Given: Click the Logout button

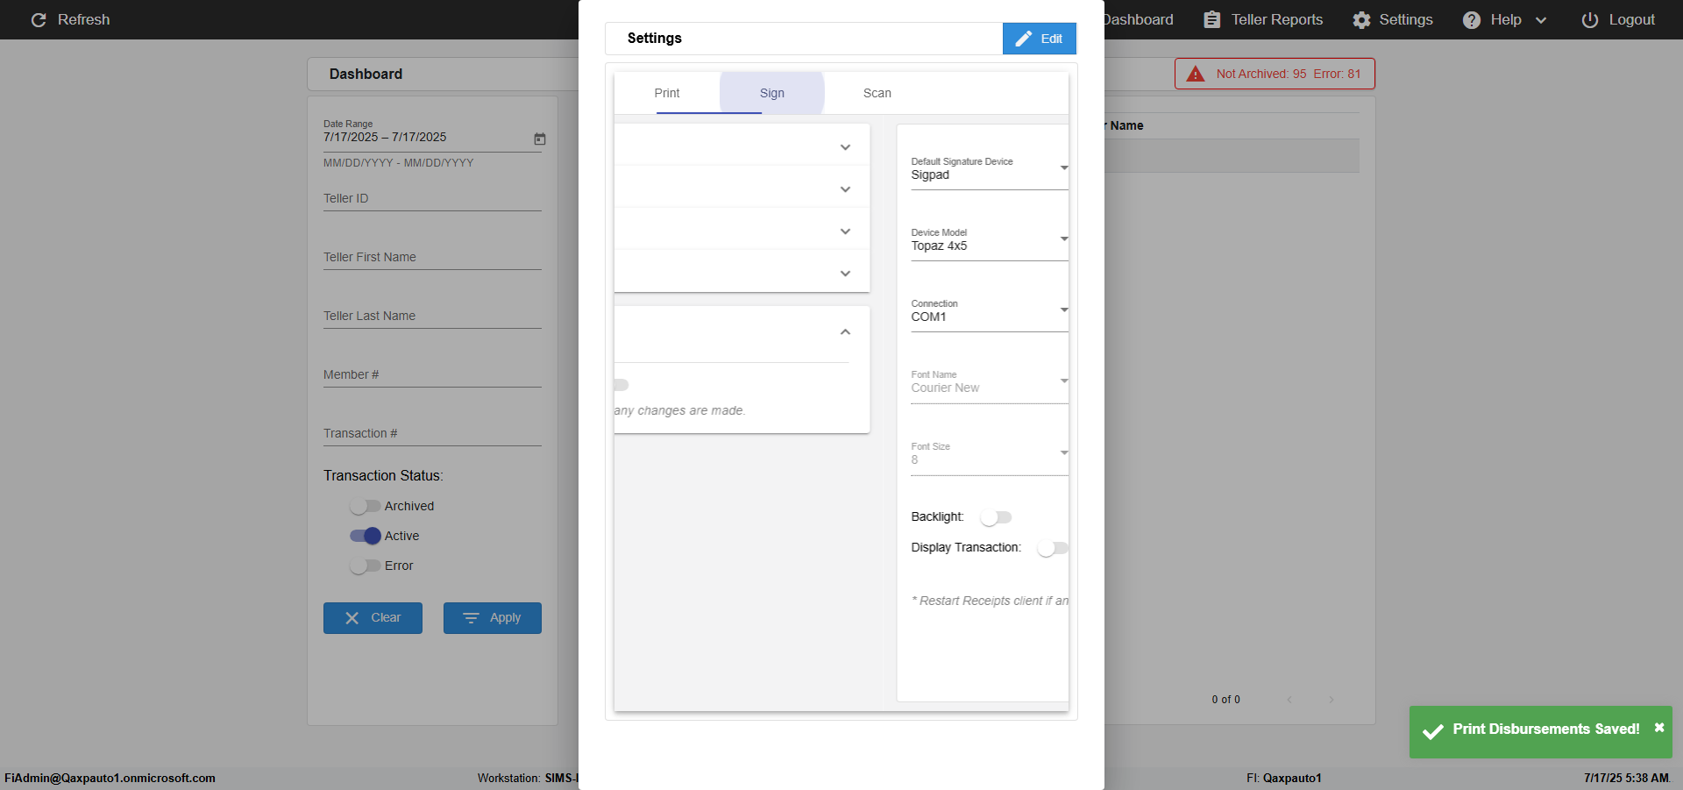Looking at the screenshot, I should coord(1618,19).
